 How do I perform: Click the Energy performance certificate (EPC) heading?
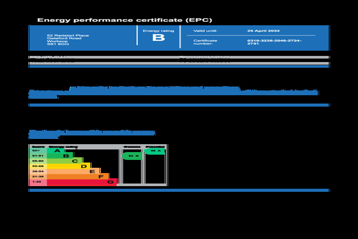(x=124, y=20)
